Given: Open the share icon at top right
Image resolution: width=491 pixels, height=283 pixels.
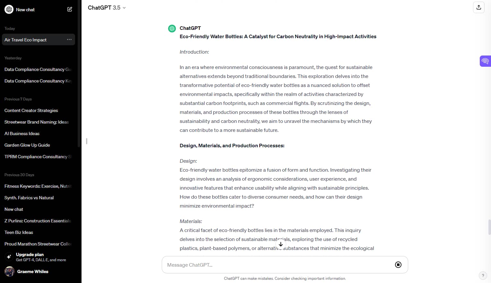Looking at the screenshot, I should point(478,7).
